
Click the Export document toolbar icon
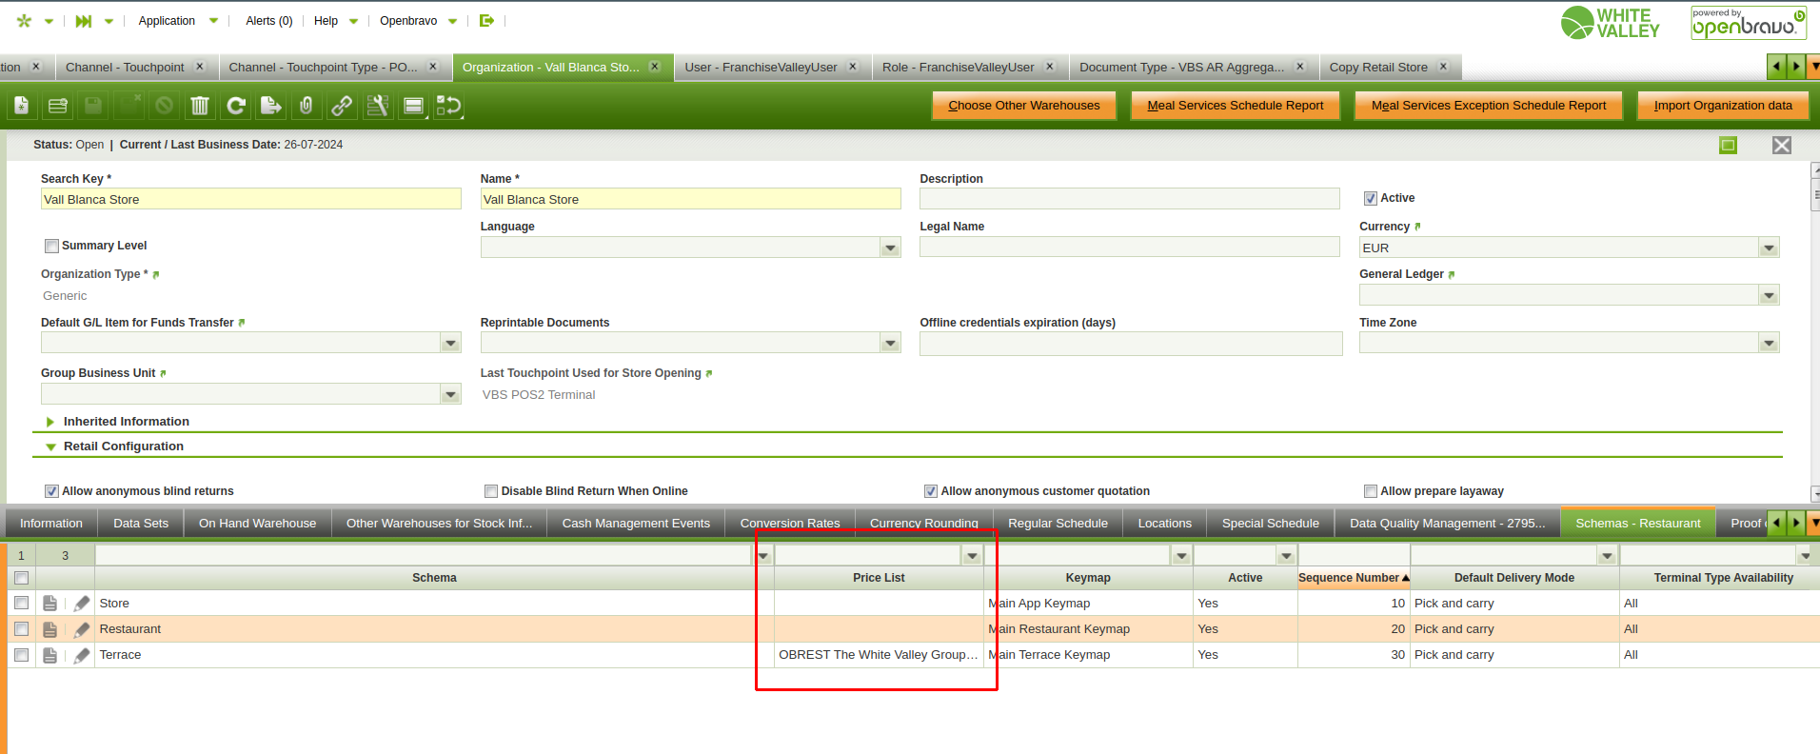coord(271,106)
